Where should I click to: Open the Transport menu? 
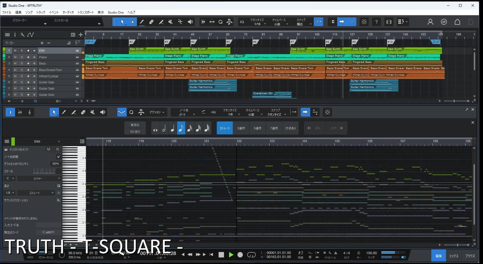86,12
